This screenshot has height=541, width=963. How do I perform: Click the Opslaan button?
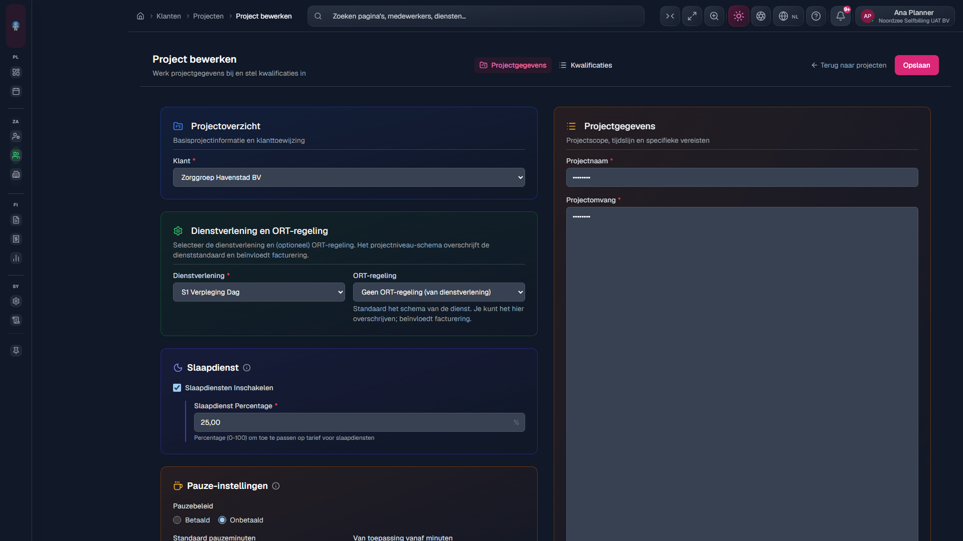[x=916, y=65]
